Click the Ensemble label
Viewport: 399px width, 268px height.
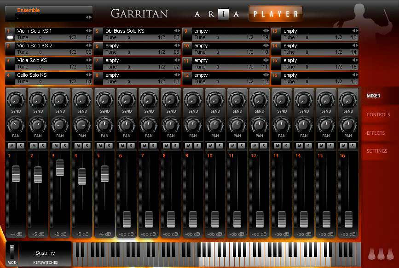(28, 10)
